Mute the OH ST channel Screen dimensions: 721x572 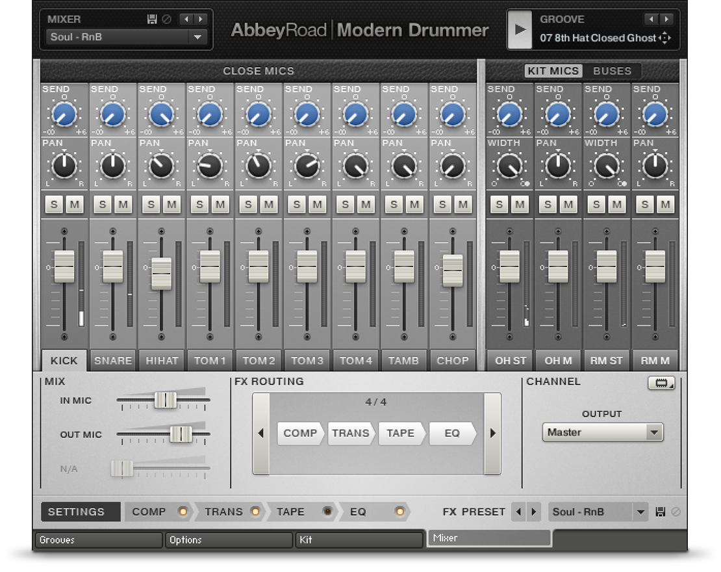520,204
